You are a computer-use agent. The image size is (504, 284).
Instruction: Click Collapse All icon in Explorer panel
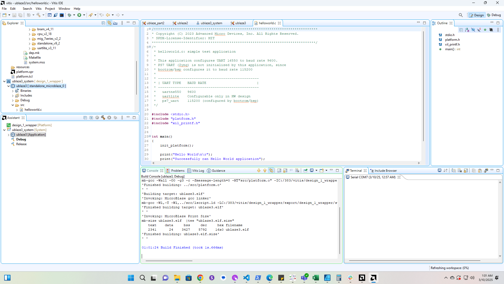click(103, 23)
